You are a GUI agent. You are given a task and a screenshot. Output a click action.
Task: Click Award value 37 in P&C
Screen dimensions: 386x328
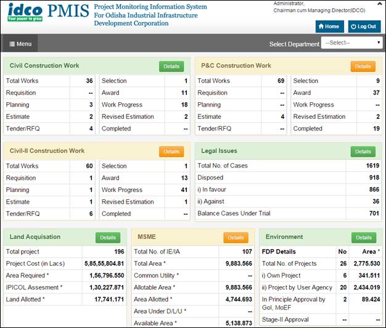pyautogui.click(x=376, y=93)
